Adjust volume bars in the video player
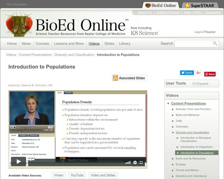The width and height of the screenshot is (224, 179). point(127,162)
